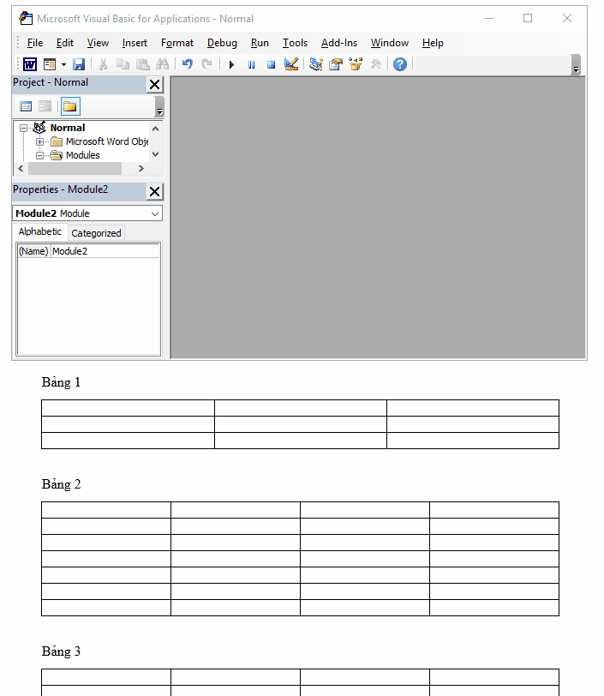This screenshot has height=696, width=604.
Task: Open the Debug menu
Action: coord(222,43)
